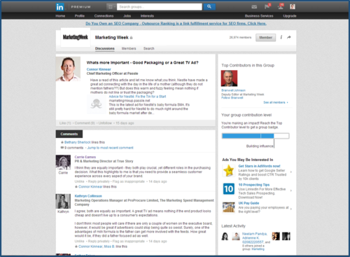Viewport: 350px width, 257px height.
Task: Flag Carrie Eames comment as inappropriate
Action: pos(129,181)
